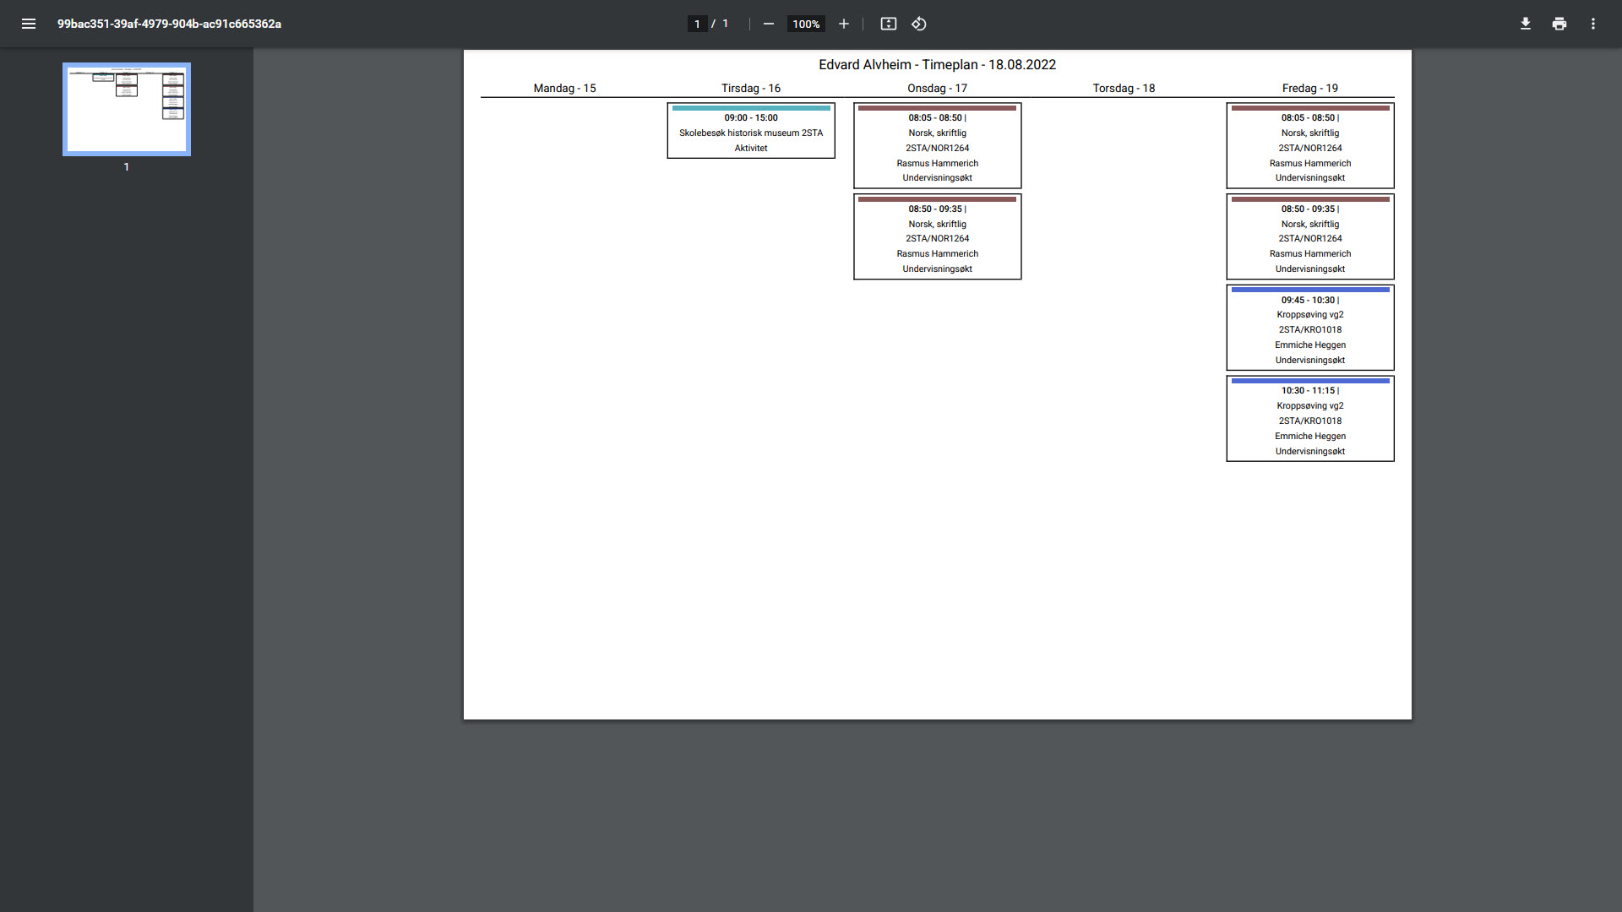Click the Onsdag 08:50 - 09:35 Norsk lesson
This screenshot has height=912, width=1622.
(937, 239)
